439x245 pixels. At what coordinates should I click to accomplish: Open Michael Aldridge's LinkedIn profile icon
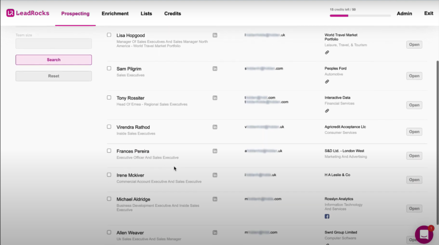coord(215,199)
